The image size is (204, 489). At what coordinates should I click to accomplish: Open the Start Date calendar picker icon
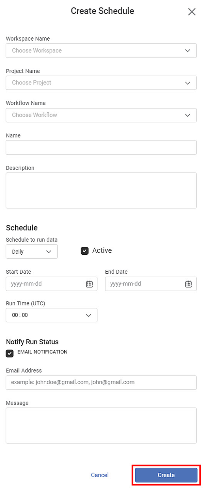[x=89, y=284]
